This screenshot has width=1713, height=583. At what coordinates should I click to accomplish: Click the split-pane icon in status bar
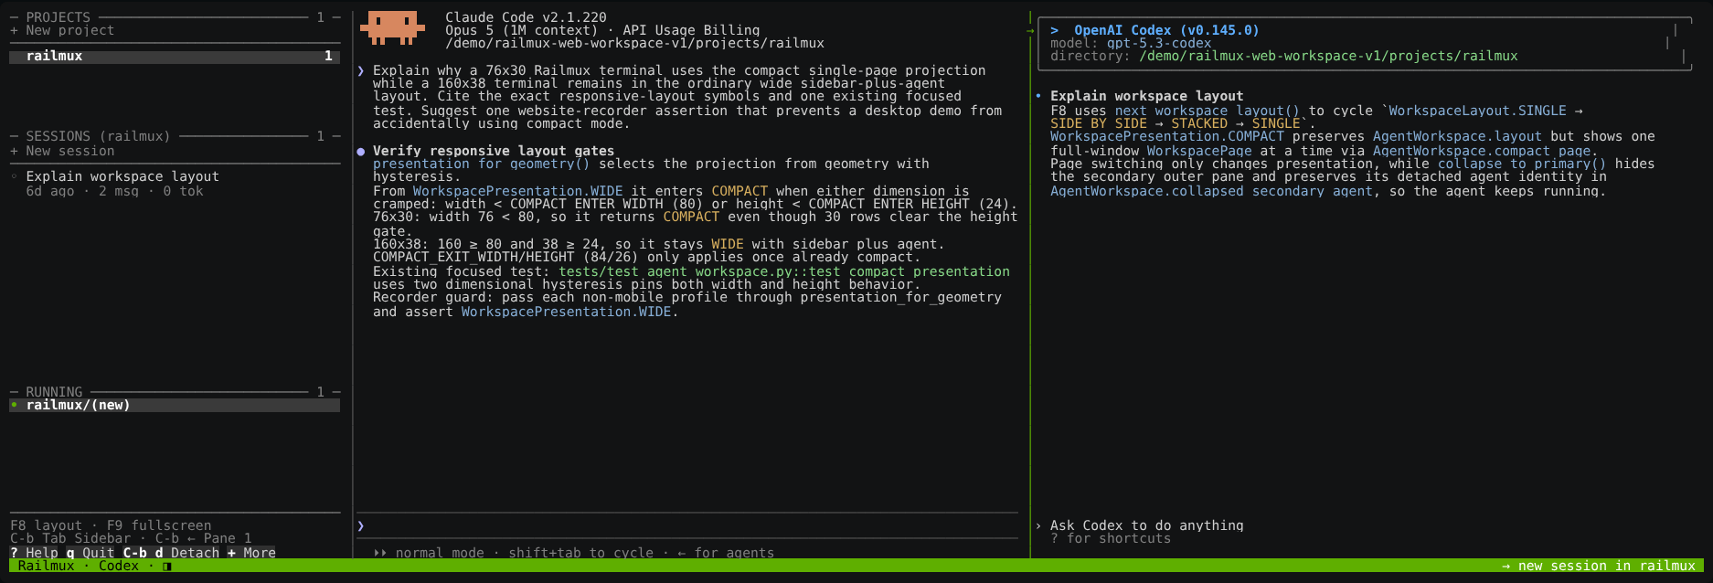point(167,567)
